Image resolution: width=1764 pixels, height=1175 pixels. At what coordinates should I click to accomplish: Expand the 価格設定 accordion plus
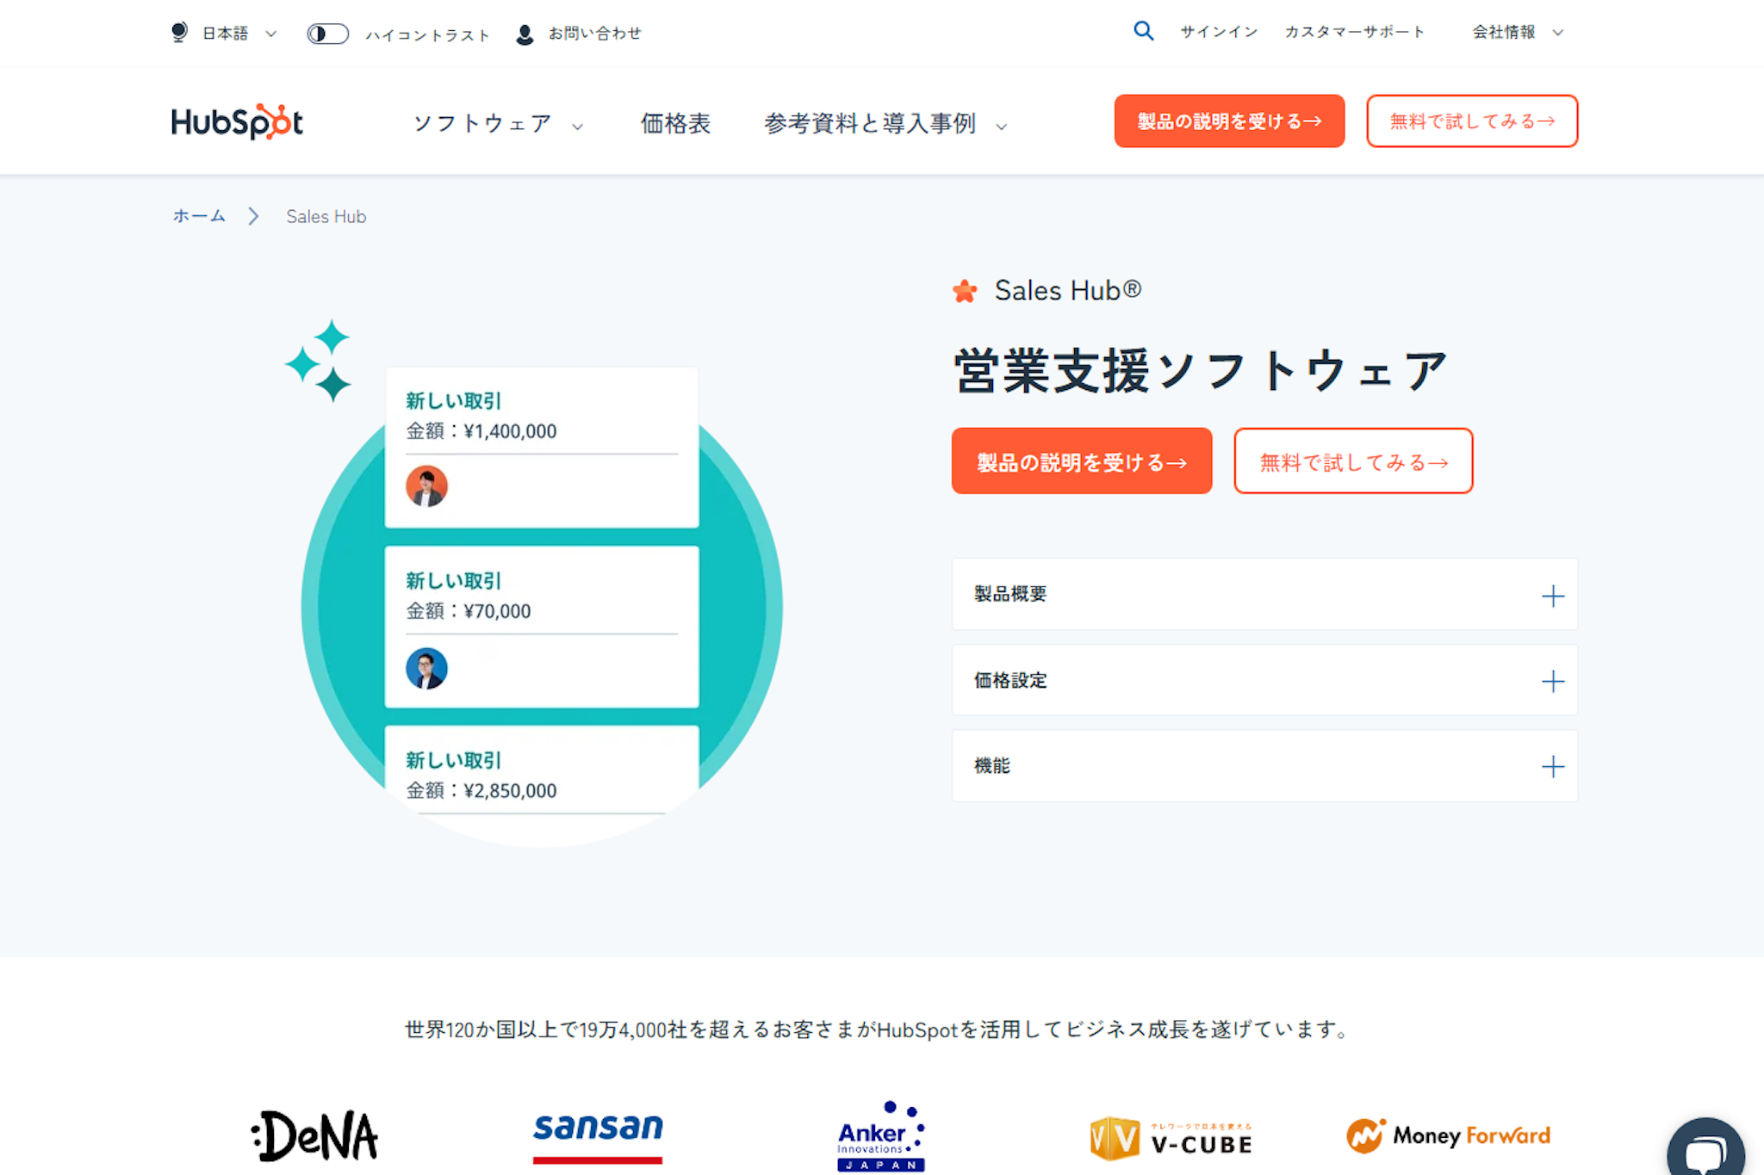pos(1552,681)
